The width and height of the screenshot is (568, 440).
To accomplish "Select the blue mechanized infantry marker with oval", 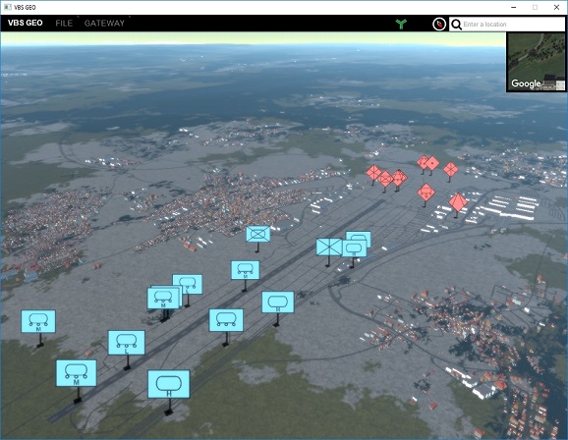I will (257, 234).
